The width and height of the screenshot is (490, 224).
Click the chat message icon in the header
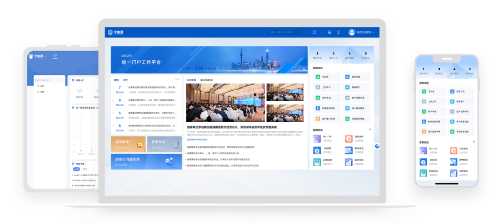point(314,32)
